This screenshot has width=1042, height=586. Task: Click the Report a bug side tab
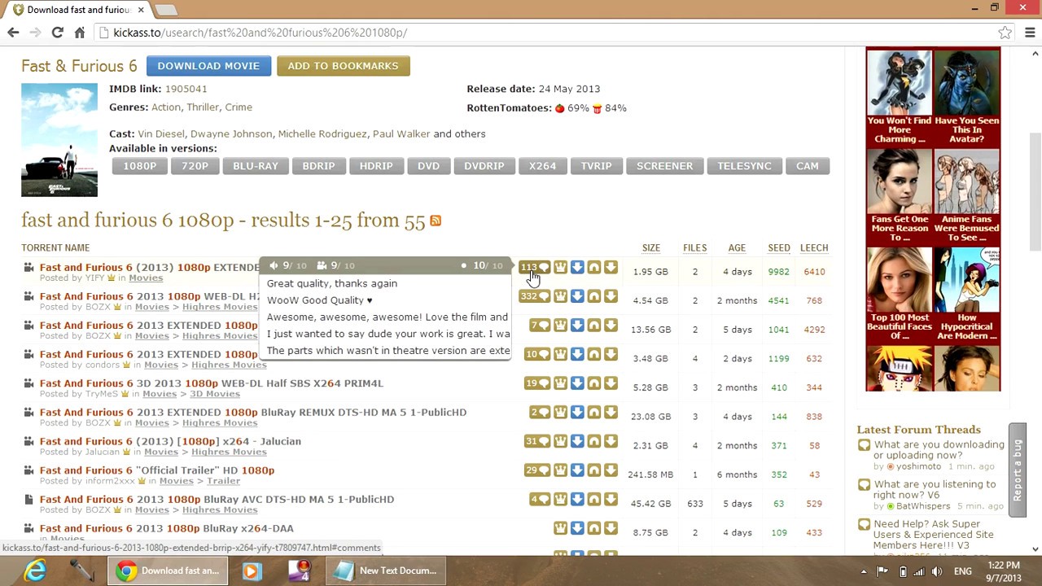pyautogui.click(x=1018, y=470)
